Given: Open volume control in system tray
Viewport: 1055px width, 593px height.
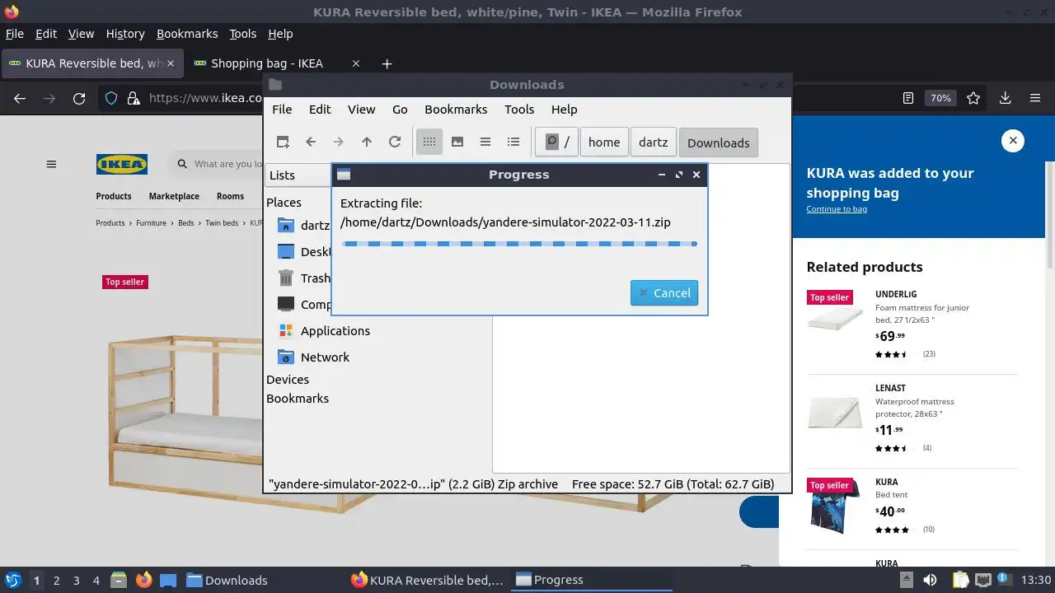Looking at the screenshot, I should coord(931,580).
